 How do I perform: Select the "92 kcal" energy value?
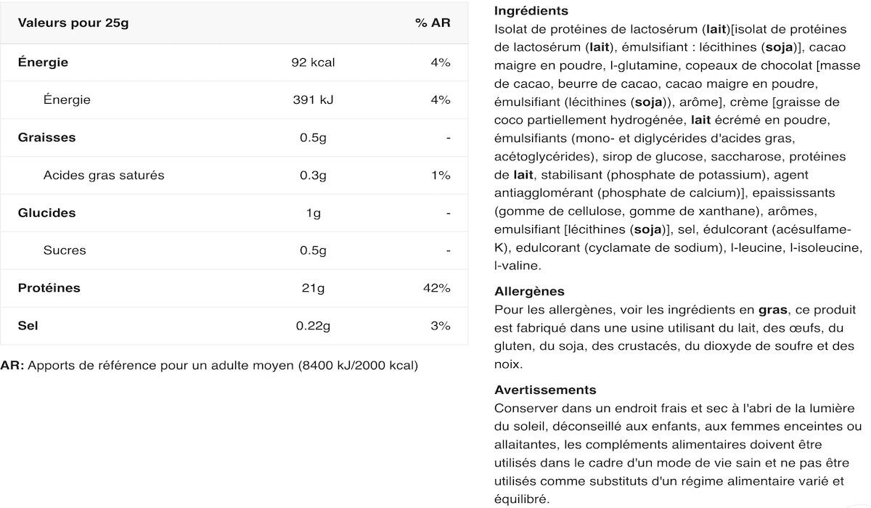(x=313, y=62)
